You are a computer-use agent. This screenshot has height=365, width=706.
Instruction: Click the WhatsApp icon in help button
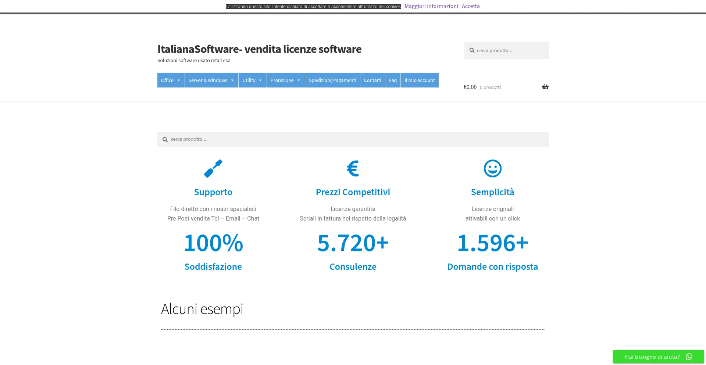[689, 357]
